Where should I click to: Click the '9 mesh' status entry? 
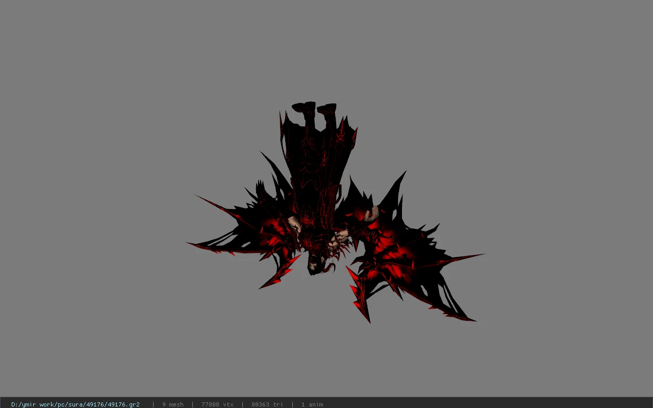click(x=173, y=404)
